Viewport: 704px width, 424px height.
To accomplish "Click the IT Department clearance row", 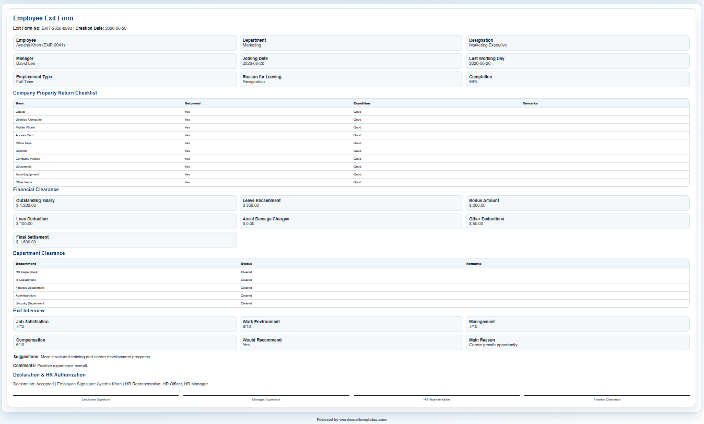I will (351, 280).
